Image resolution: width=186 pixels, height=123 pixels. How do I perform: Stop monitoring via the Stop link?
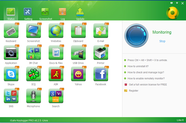coord(162,41)
